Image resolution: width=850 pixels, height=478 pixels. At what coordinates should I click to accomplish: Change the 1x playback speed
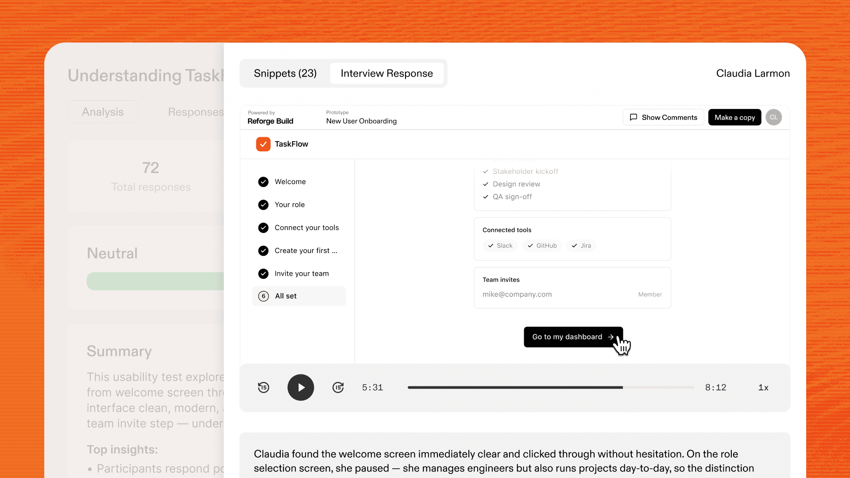pyautogui.click(x=763, y=388)
